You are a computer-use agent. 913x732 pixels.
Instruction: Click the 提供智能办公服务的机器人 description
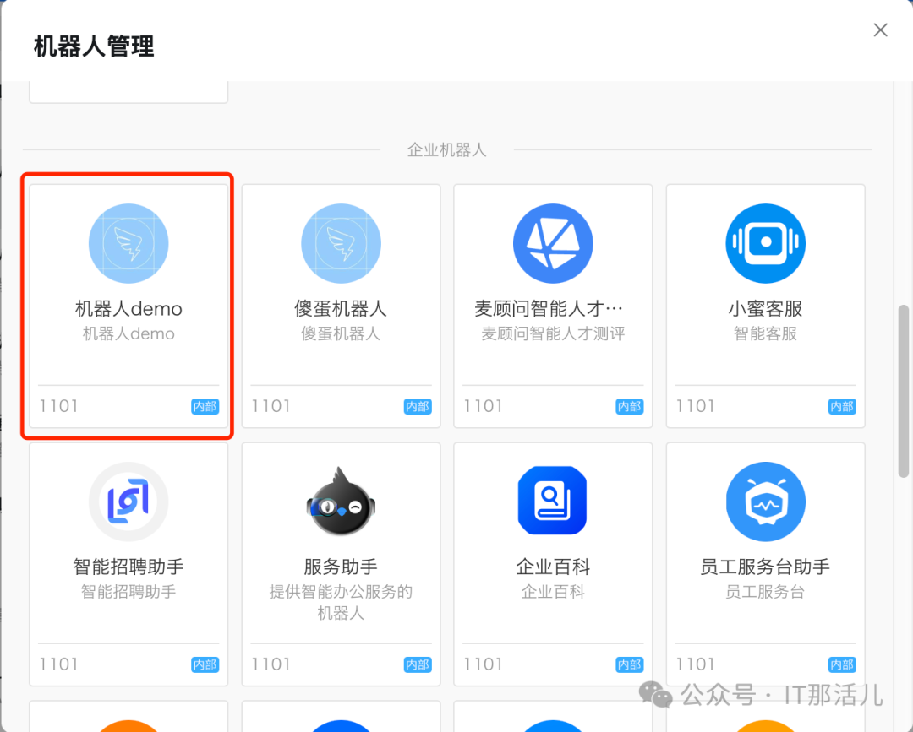coord(341,602)
